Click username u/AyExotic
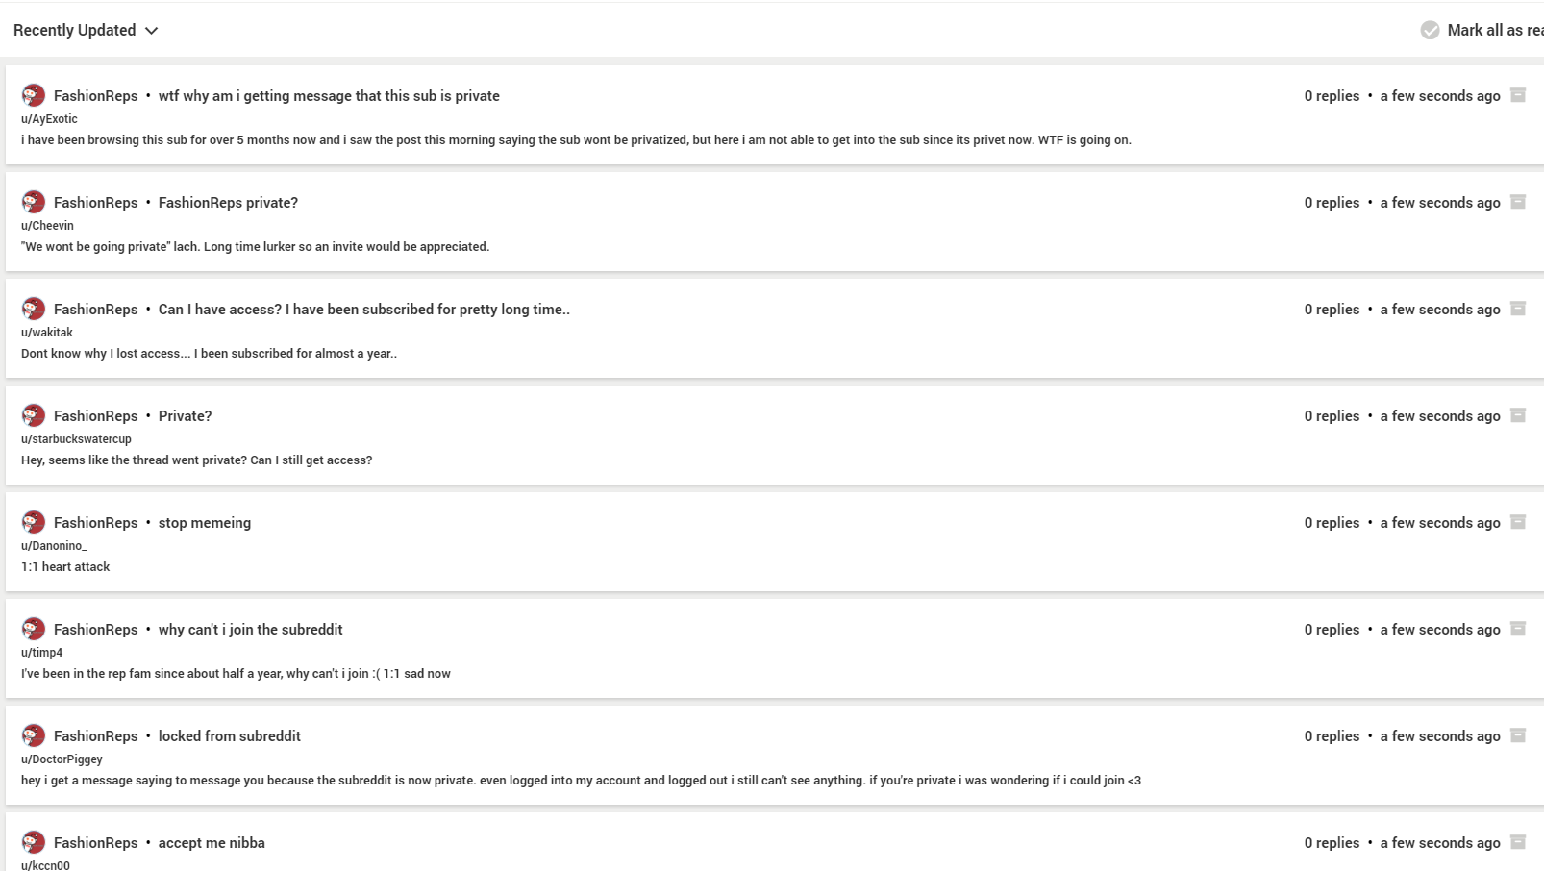Image resolution: width=1544 pixels, height=871 pixels. click(49, 119)
